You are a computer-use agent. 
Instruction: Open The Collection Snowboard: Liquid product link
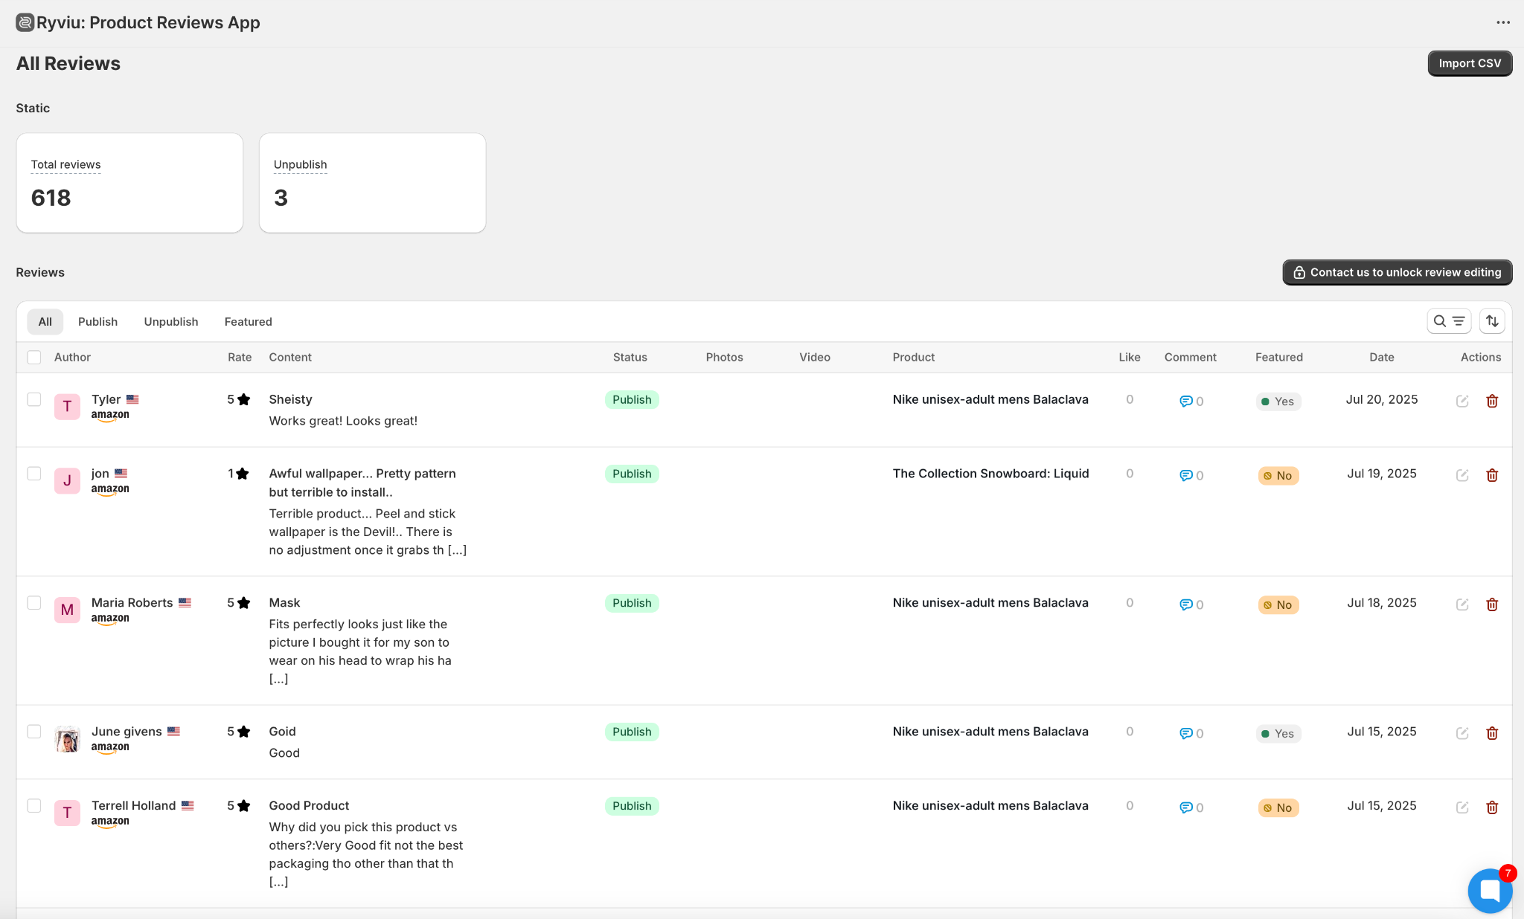coord(990,474)
